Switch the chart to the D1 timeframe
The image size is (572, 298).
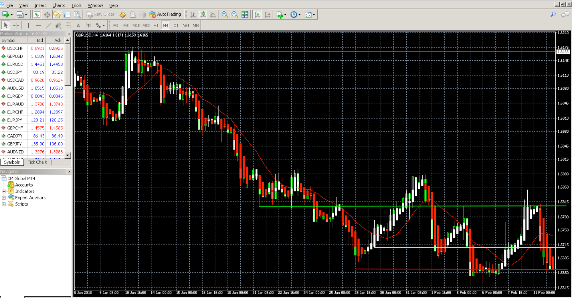click(176, 25)
